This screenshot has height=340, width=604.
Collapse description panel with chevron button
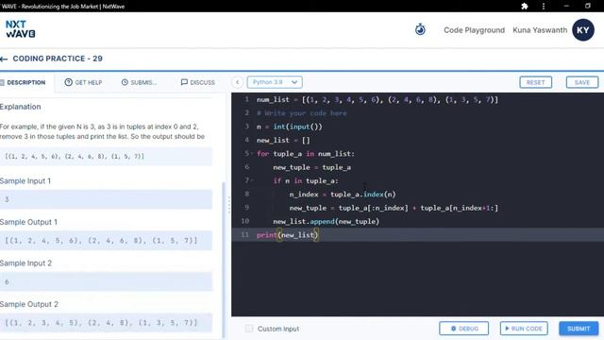pyautogui.click(x=237, y=82)
